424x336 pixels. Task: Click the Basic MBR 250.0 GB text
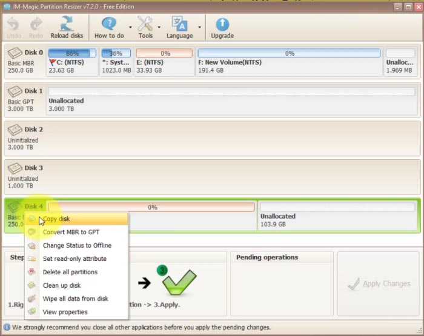coord(21,67)
